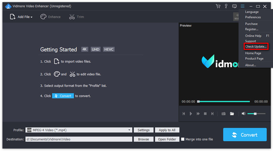Click the Destination path input field

[x=78, y=139]
